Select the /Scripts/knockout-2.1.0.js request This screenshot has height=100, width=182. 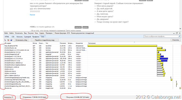[x=12, y=61]
